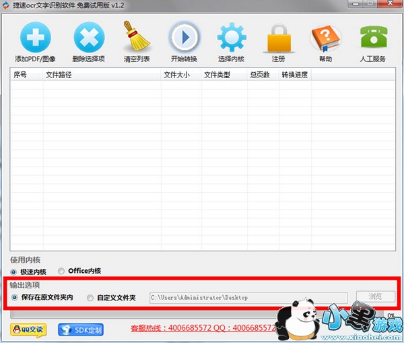Minimize the 捷速ocr window

[356, 3]
